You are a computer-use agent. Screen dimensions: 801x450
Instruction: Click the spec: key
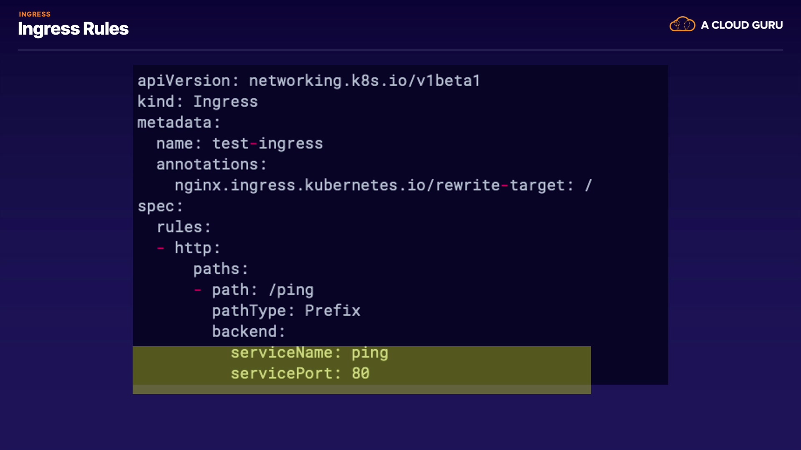pos(160,206)
